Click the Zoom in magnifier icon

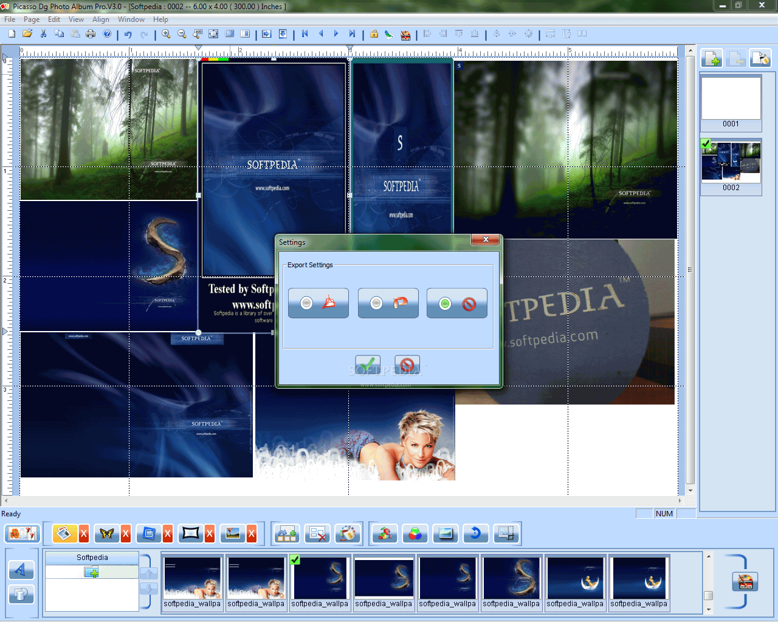[x=166, y=34]
